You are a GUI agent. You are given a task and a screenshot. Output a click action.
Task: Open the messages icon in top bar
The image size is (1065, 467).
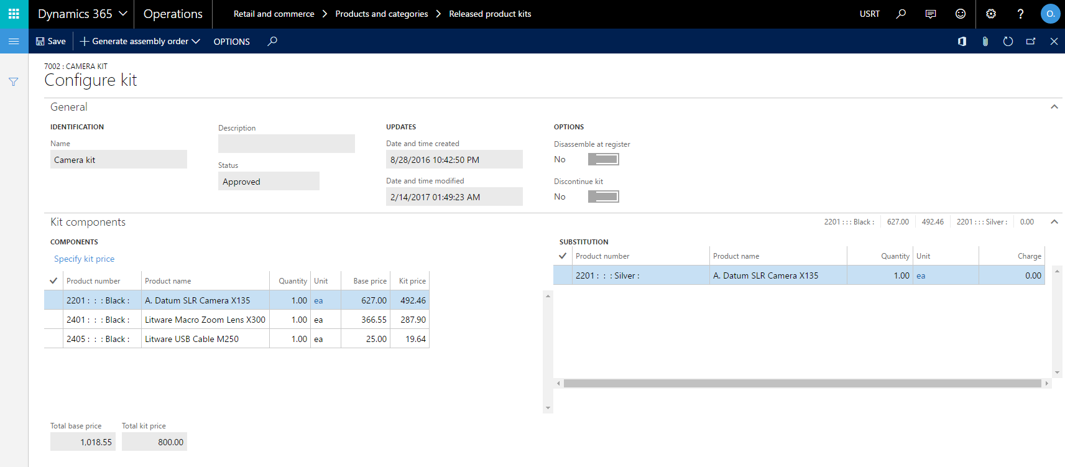click(931, 14)
